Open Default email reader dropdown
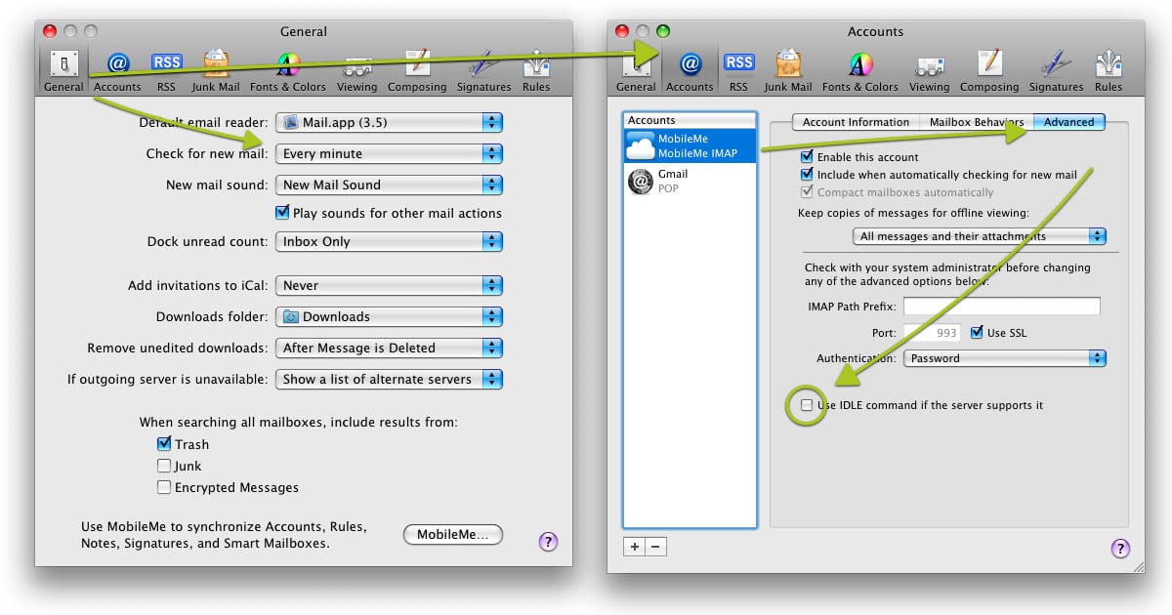 tap(389, 123)
